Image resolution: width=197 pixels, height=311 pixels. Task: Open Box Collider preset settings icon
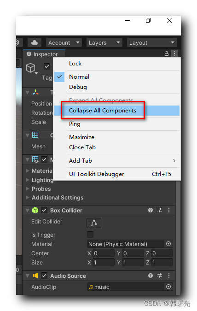[x=160, y=210]
